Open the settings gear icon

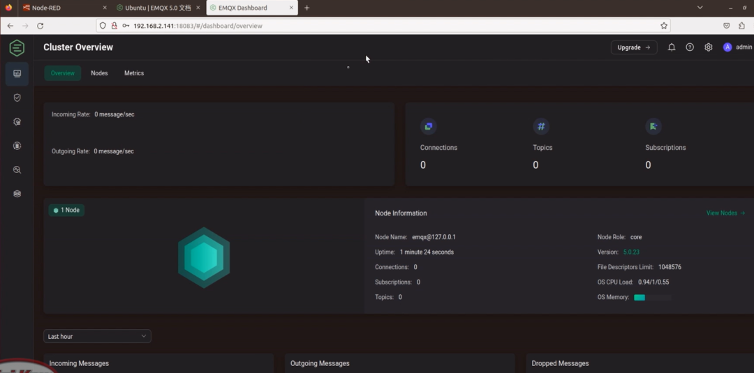coord(709,47)
